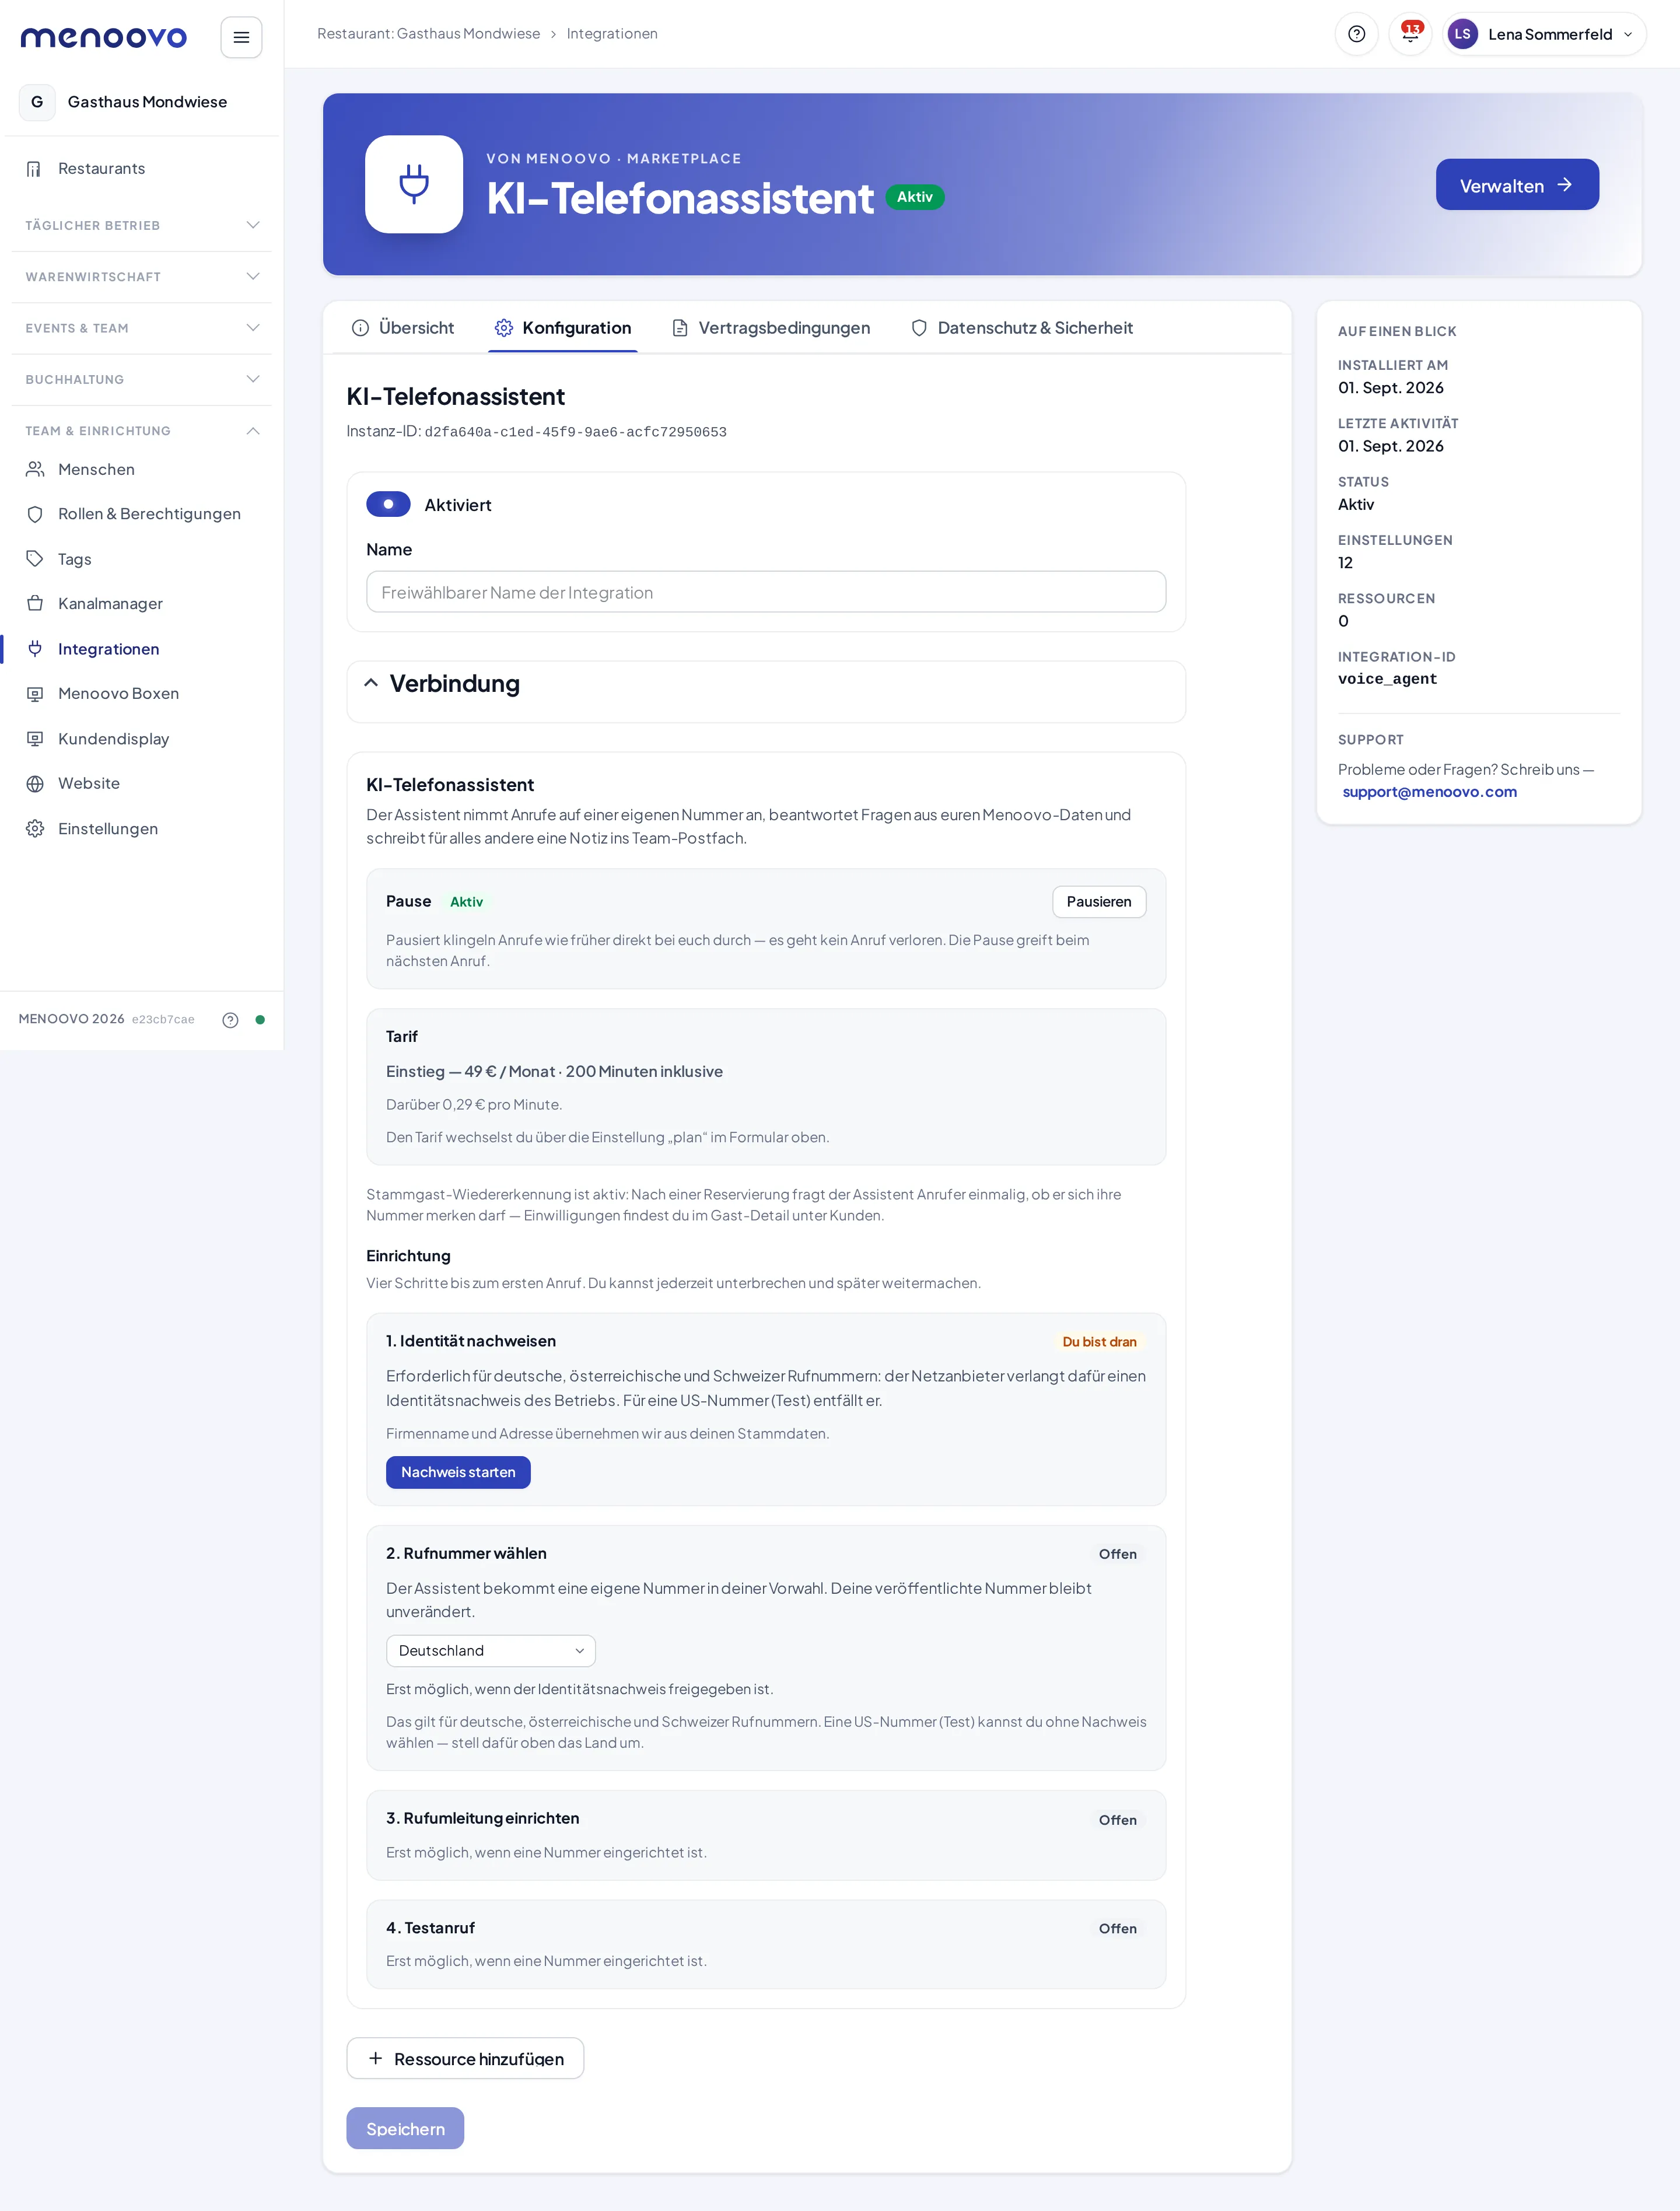Viewport: 1680px width, 2211px height.
Task: Click the Verwalten button
Action: pos(1517,185)
